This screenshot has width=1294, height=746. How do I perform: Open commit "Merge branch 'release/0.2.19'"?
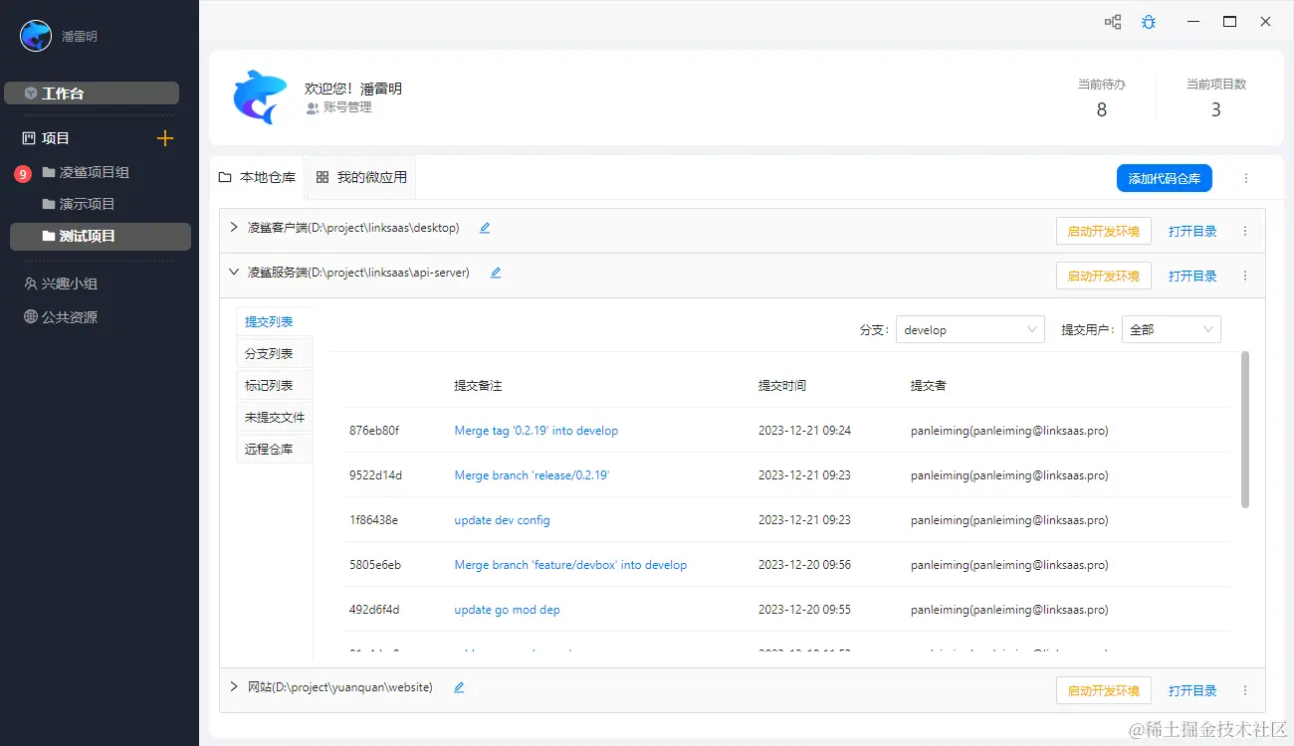pyautogui.click(x=532, y=475)
